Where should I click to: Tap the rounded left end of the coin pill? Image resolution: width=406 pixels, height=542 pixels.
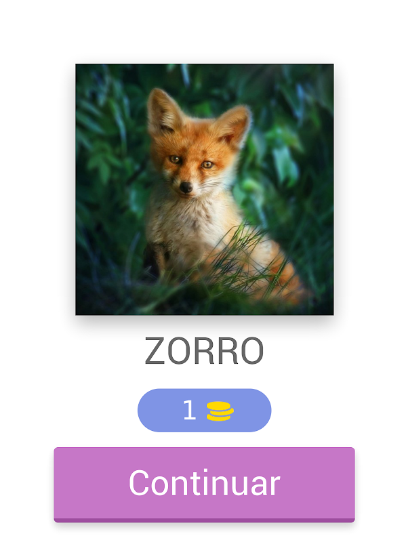148,411
